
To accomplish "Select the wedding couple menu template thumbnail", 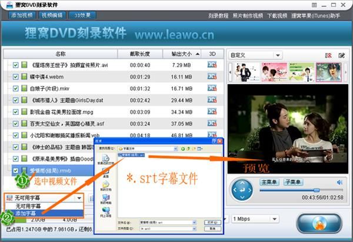I will click(x=247, y=72).
